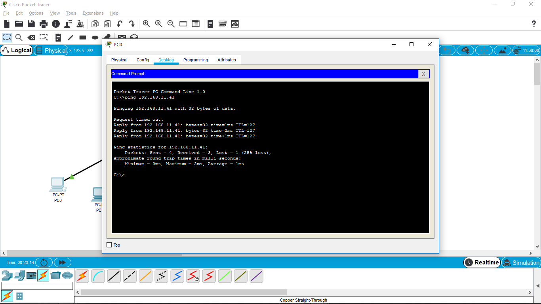Select the dotted Phone cable
This screenshot has height=304, width=541.
[162, 276]
